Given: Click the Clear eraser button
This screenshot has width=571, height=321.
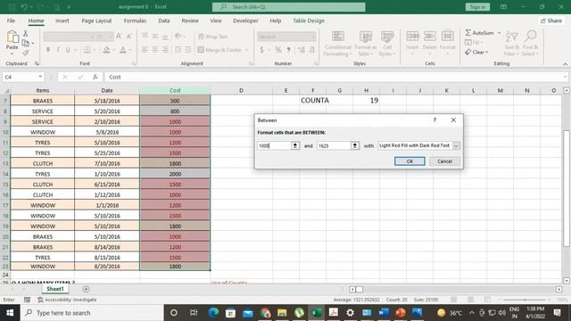Looking at the screenshot, I should [476, 52].
